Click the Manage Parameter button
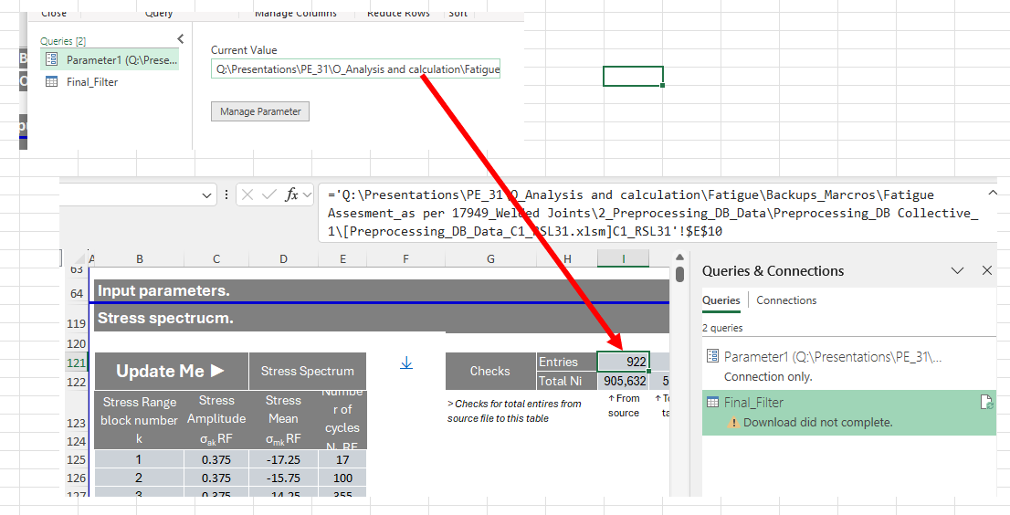Image resolution: width=1010 pixels, height=515 pixels. tap(260, 111)
